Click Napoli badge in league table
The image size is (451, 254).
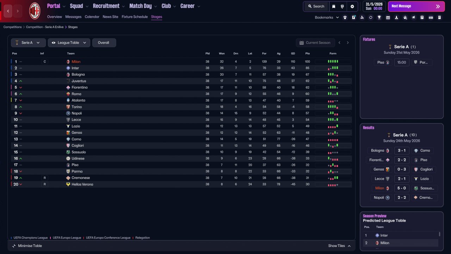tap(68, 113)
